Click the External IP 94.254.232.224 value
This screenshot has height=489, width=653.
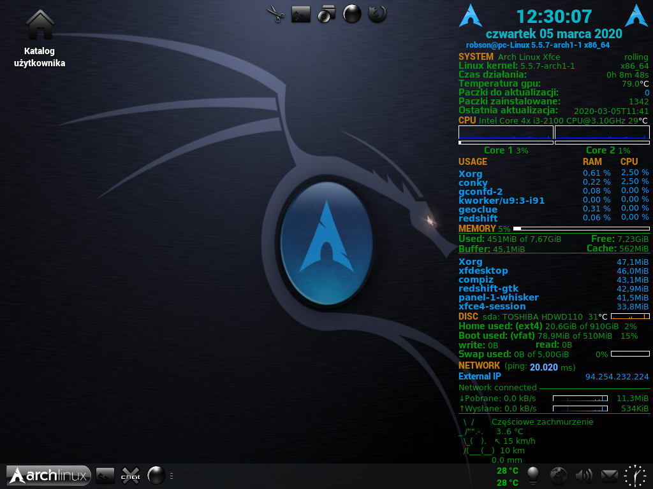[x=617, y=377]
